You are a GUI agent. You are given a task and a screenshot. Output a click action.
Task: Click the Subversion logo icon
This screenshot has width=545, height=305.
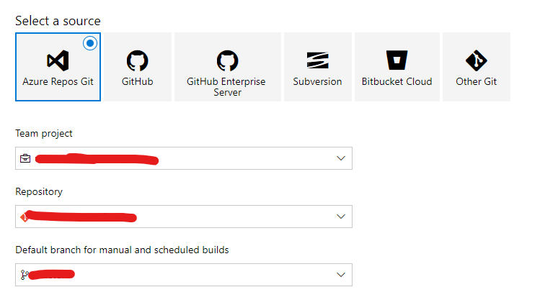317,60
